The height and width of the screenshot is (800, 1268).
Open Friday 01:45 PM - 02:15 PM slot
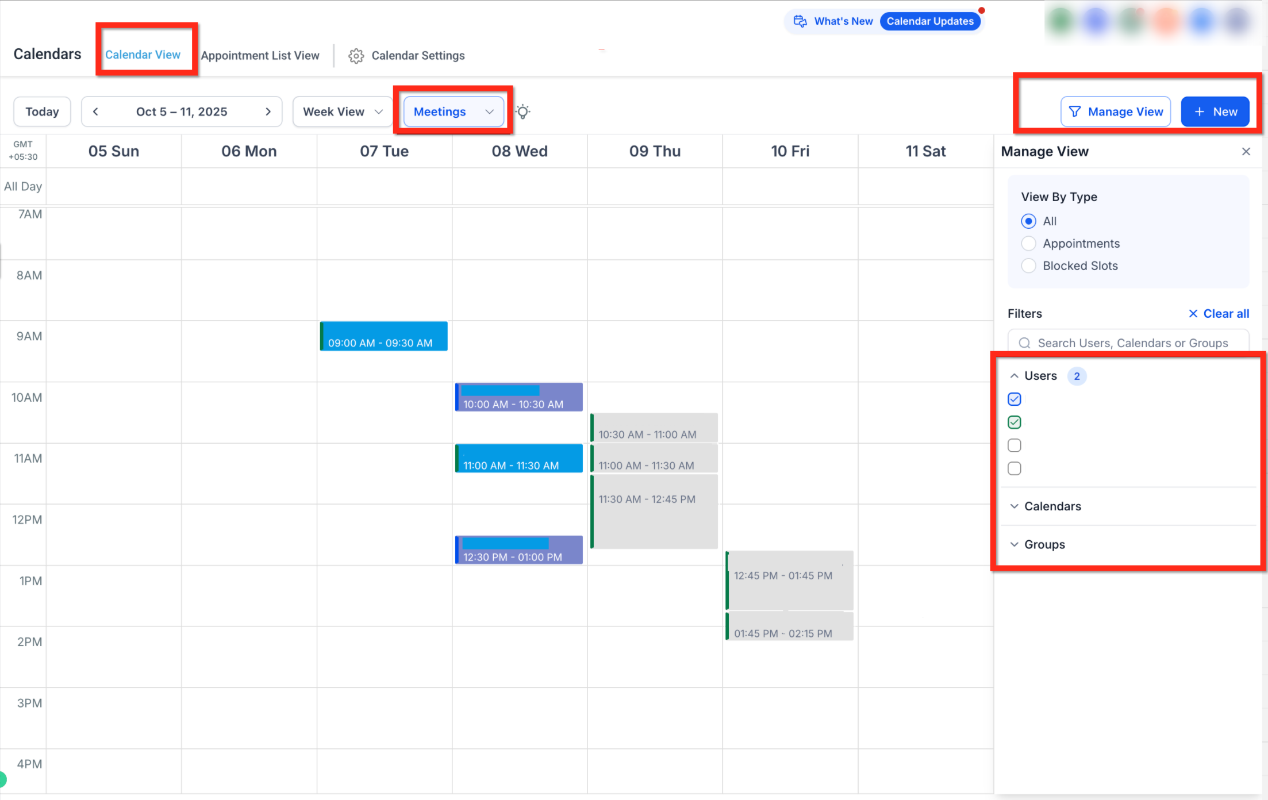click(789, 626)
